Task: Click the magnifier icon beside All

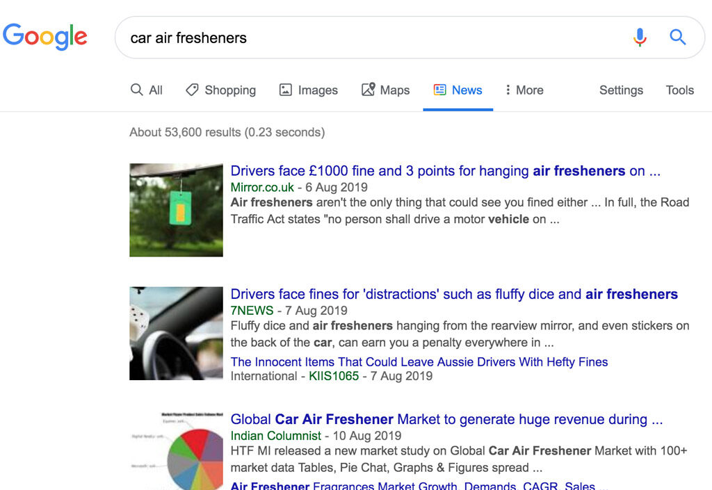Action: (137, 90)
